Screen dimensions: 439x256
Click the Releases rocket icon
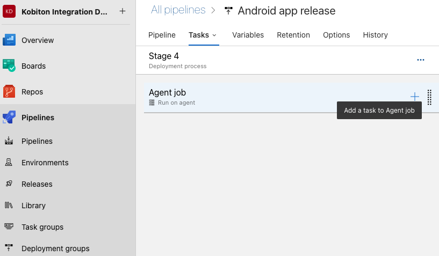point(9,184)
